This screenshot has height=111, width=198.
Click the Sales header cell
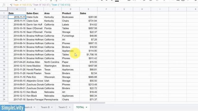coord(88,13)
